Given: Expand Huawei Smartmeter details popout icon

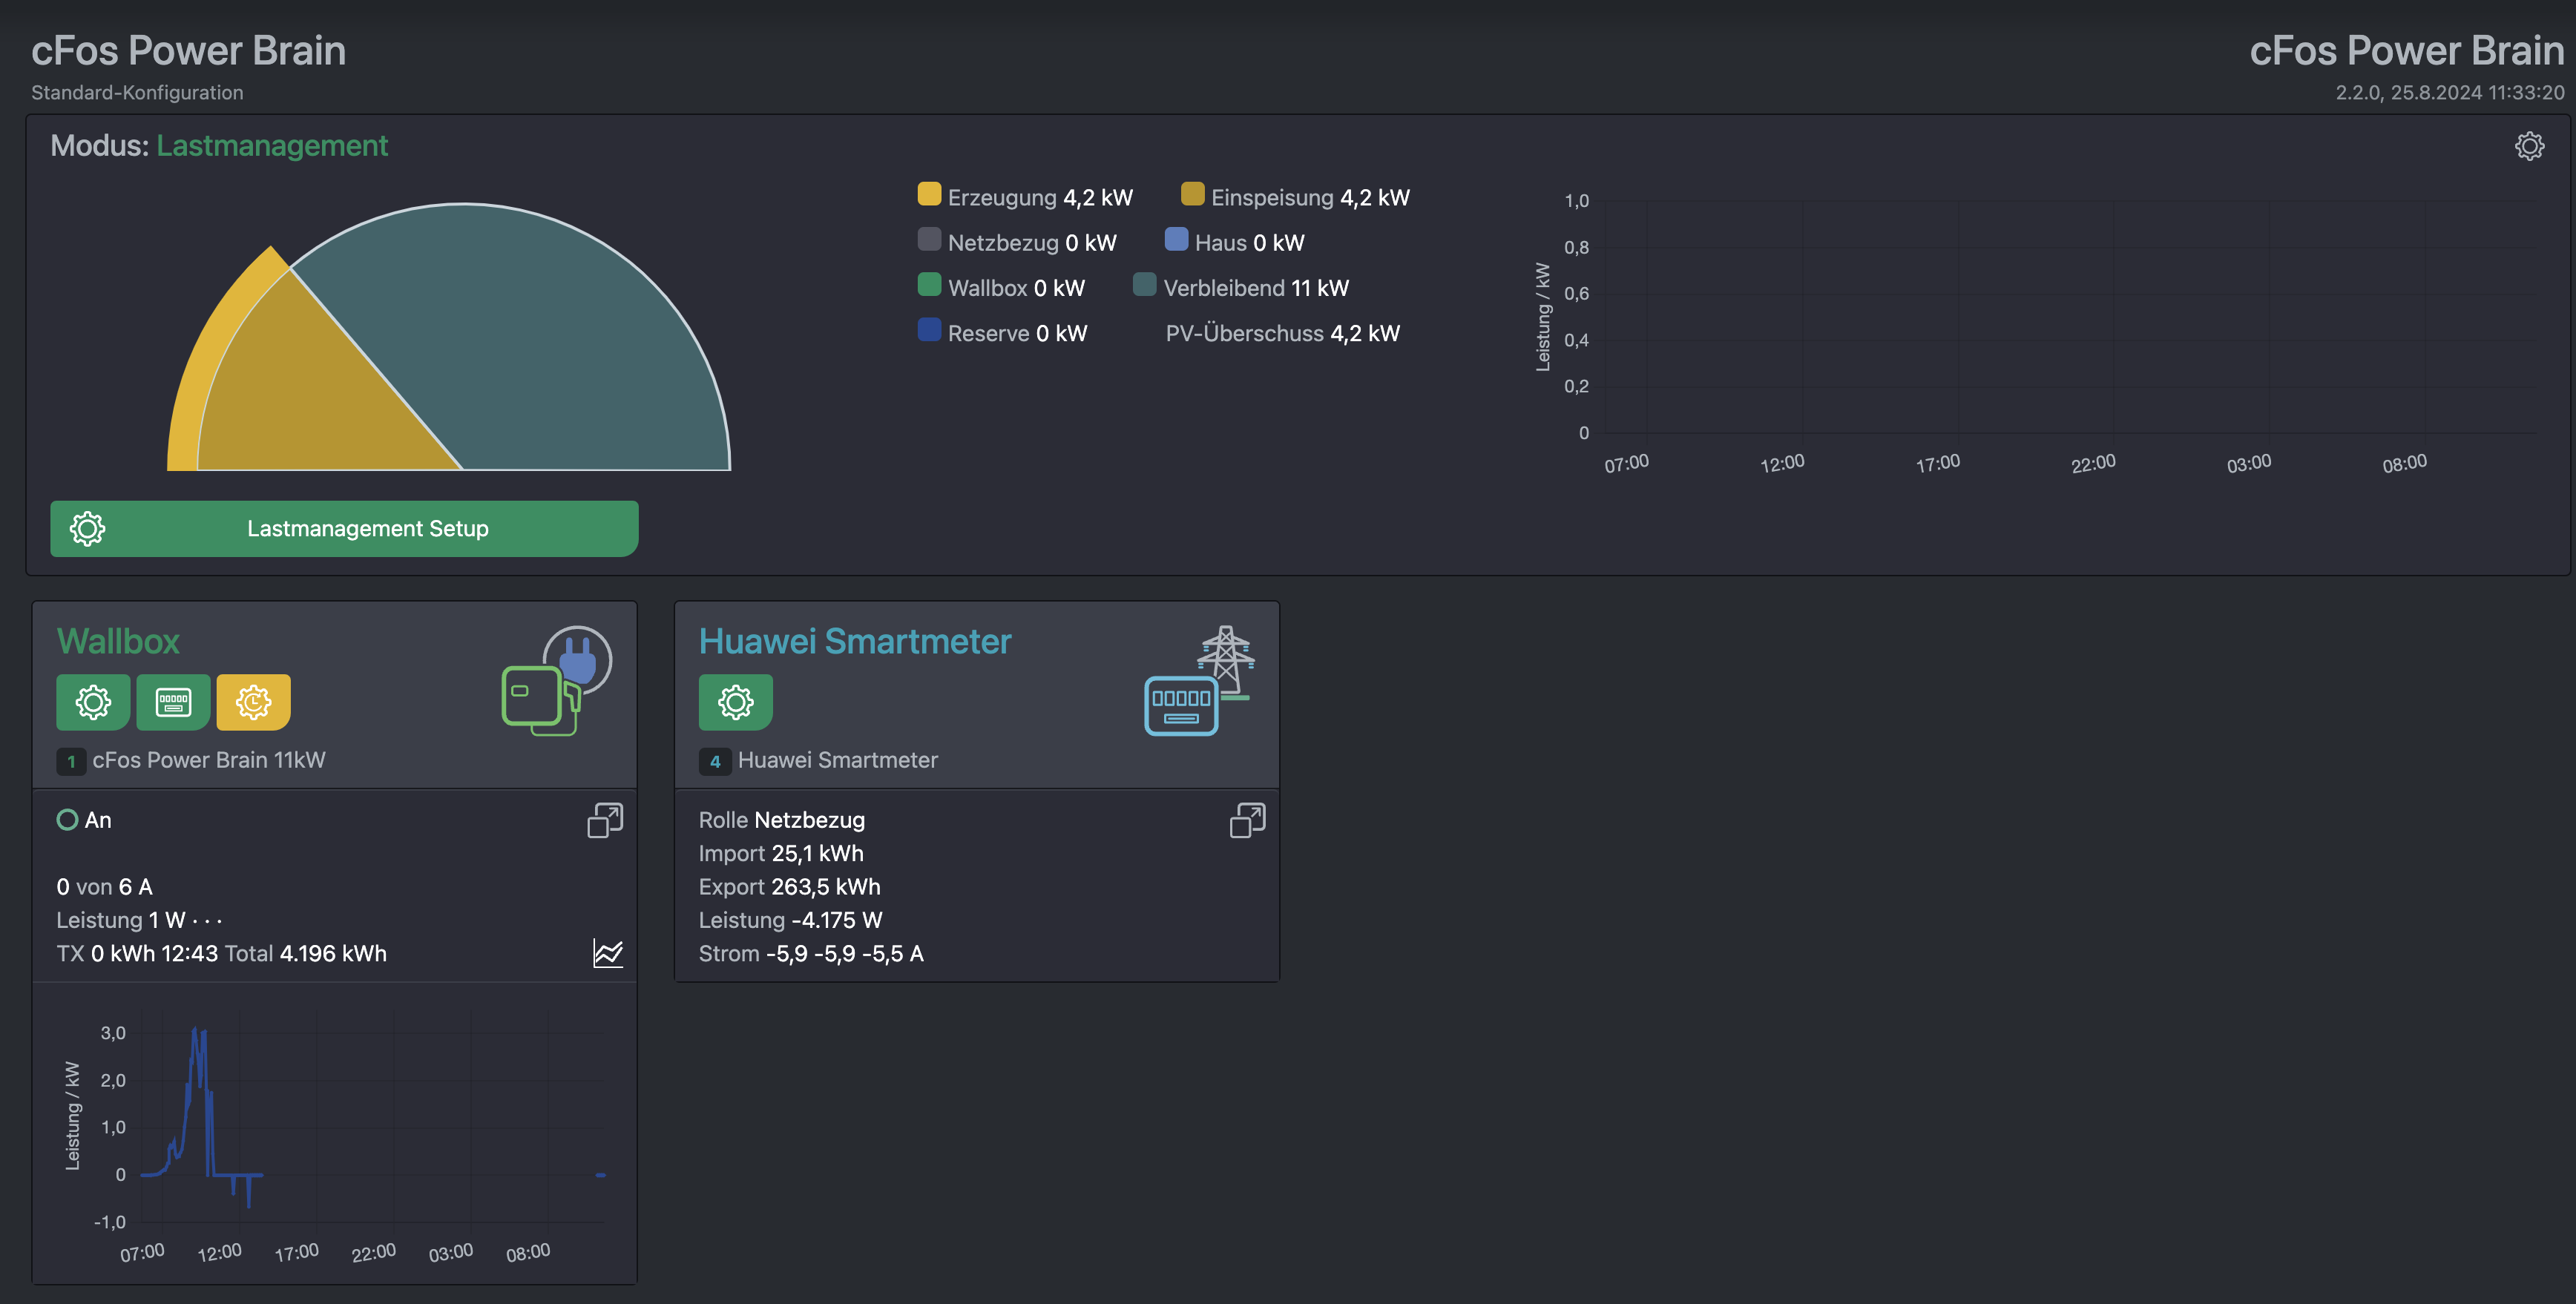Looking at the screenshot, I should coord(1247,820).
